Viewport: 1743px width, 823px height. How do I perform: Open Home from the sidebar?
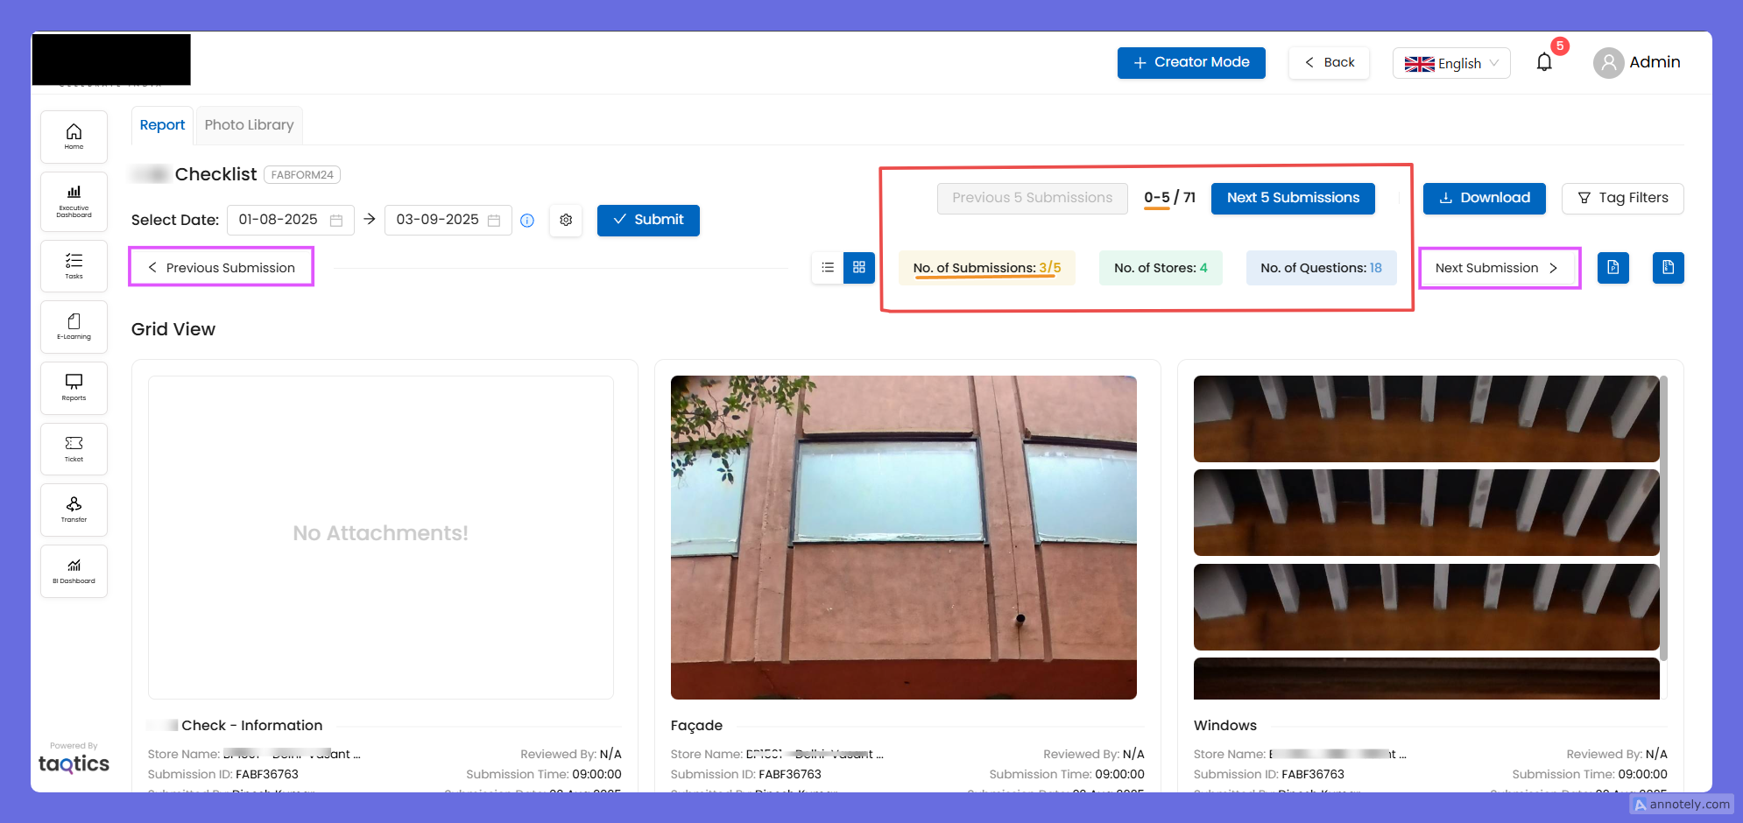click(74, 137)
